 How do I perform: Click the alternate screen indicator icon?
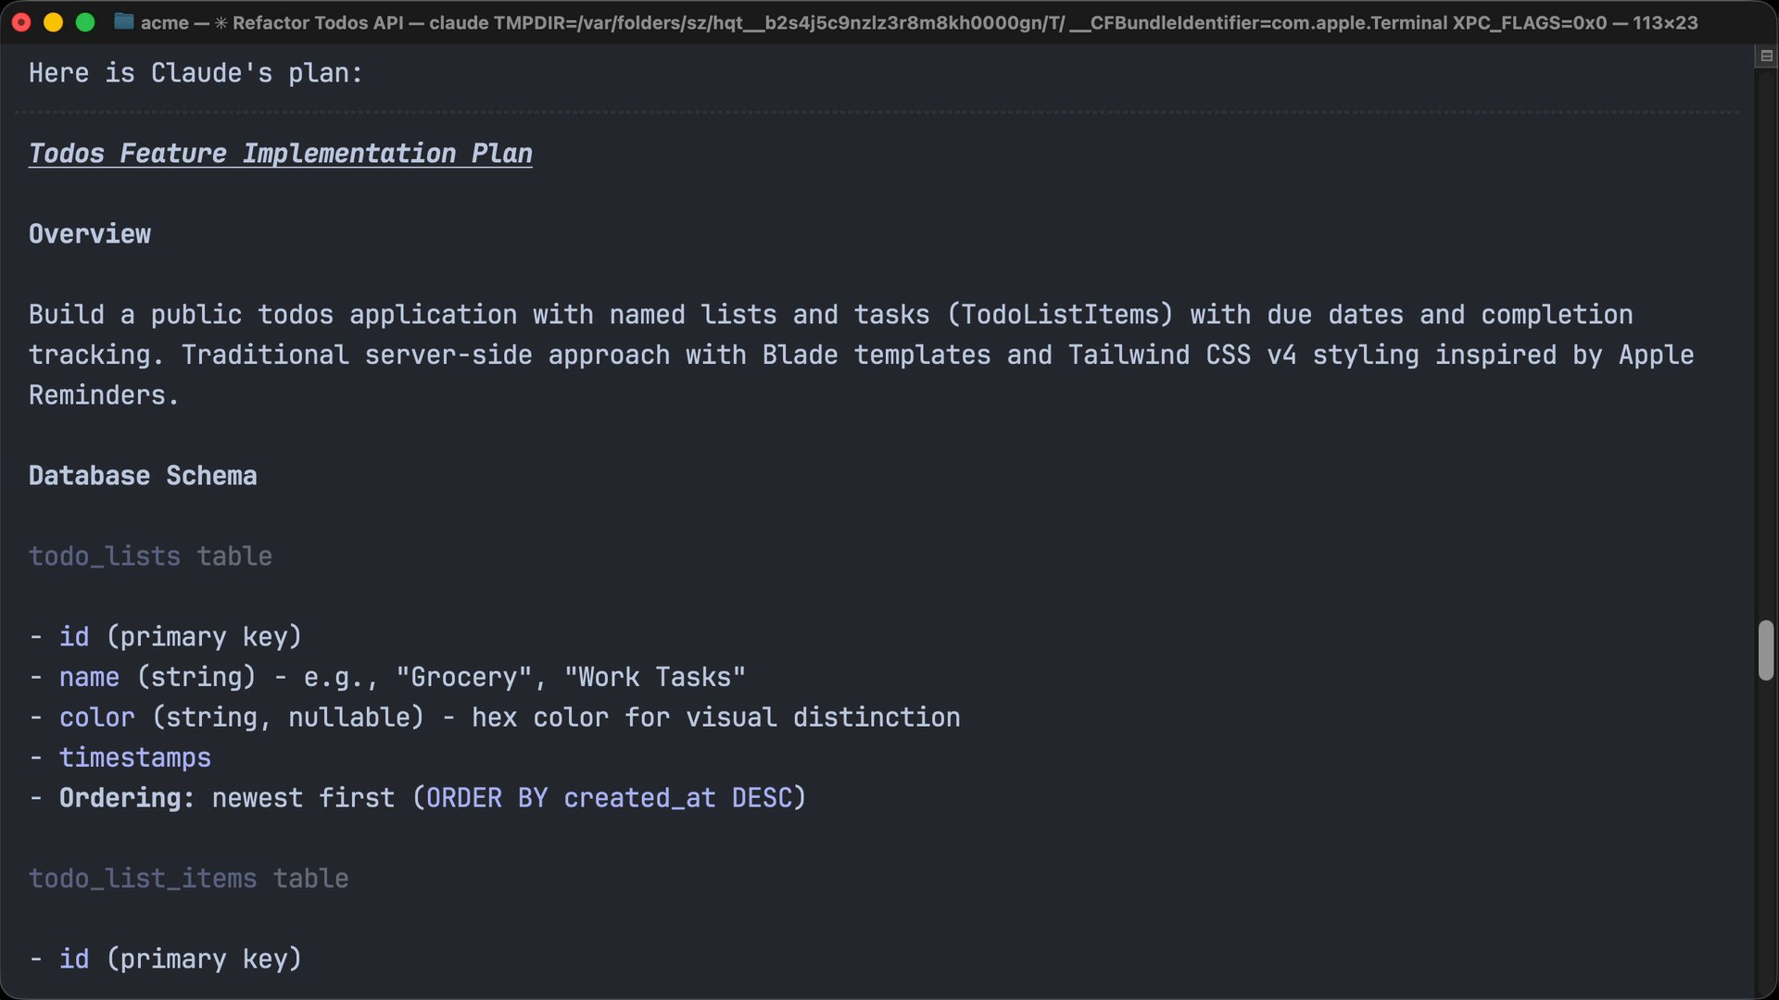(x=1766, y=56)
